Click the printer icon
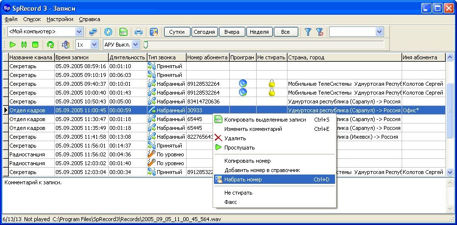 pyautogui.click(x=139, y=32)
